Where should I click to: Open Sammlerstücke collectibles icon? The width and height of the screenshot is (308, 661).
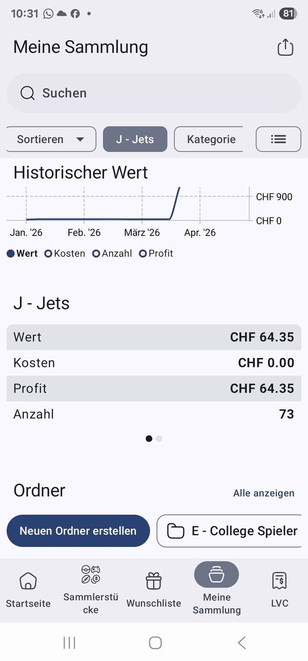(x=91, y=575)
